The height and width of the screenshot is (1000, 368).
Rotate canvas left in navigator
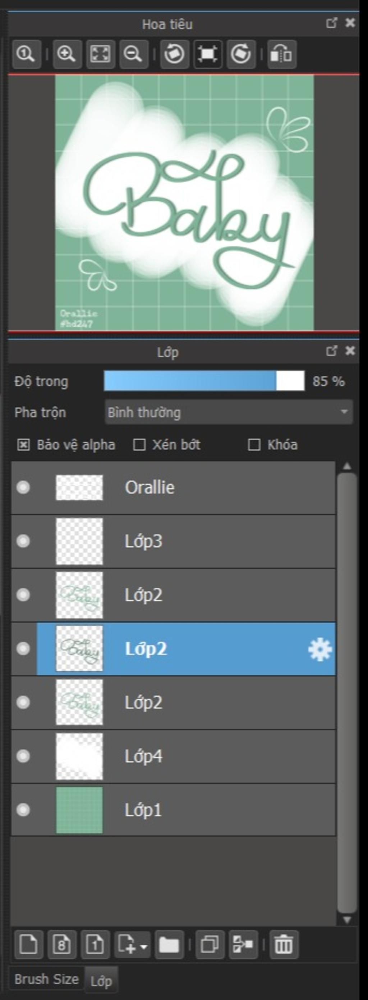click(x=174, y=54)
